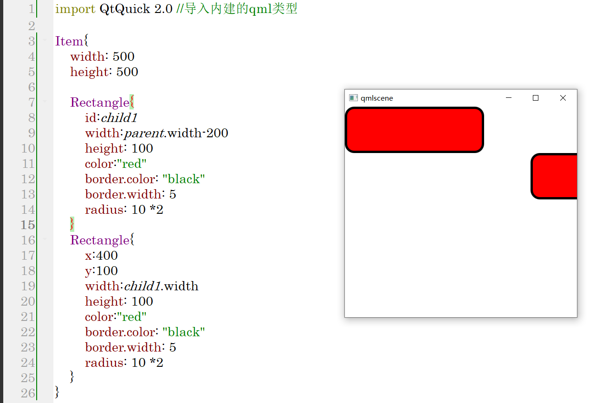
Task: Click the 'Rectangle{' keyword on line 16
Action: pyautogui.click(x=103, y=240)
